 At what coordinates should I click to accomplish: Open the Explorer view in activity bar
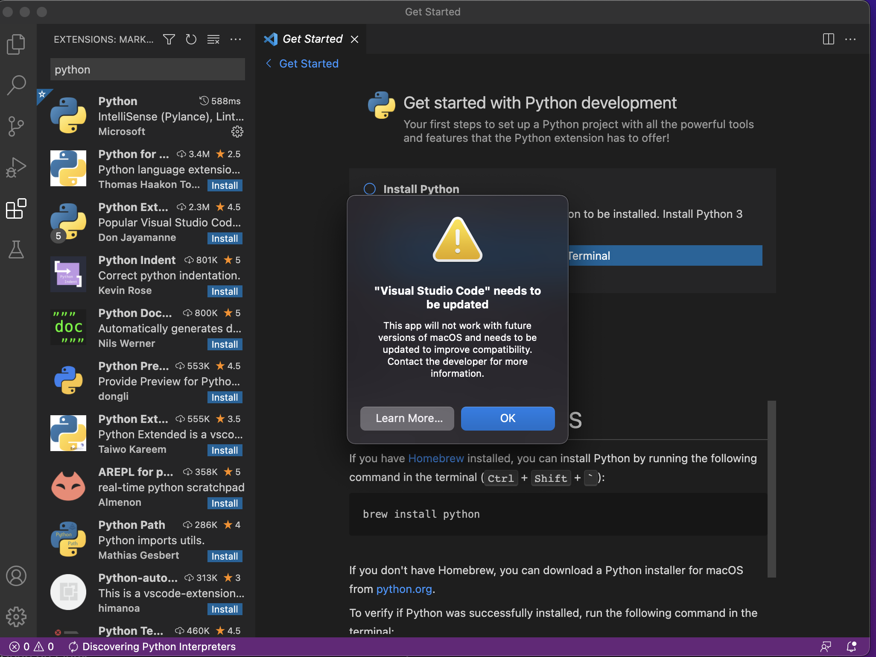tap(16, 44)
